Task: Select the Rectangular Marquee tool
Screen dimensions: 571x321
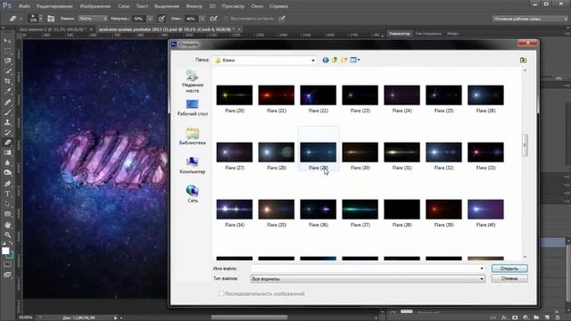Action: point(8,51)
